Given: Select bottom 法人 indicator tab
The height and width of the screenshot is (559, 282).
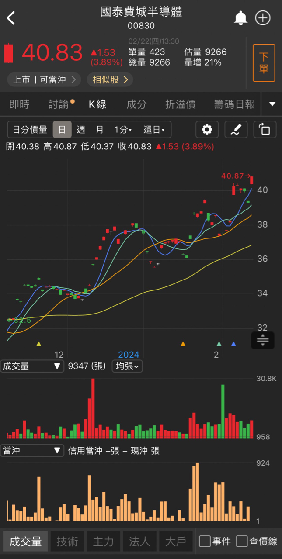Looking at the screenshot, I should click(x=140, y=542).
